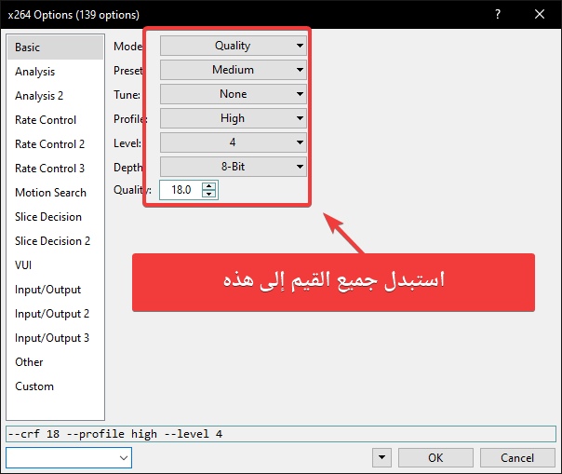Select the Basic category
This screenshot has height=474, width=562.
click(x=55, y=47)
